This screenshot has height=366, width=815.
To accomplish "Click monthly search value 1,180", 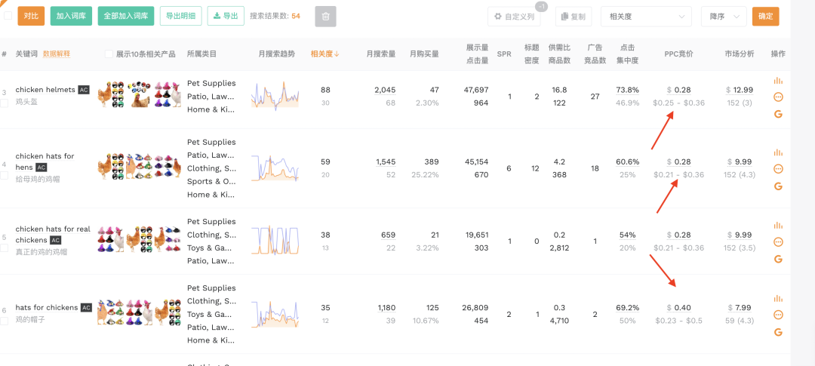I will point(386,308).
